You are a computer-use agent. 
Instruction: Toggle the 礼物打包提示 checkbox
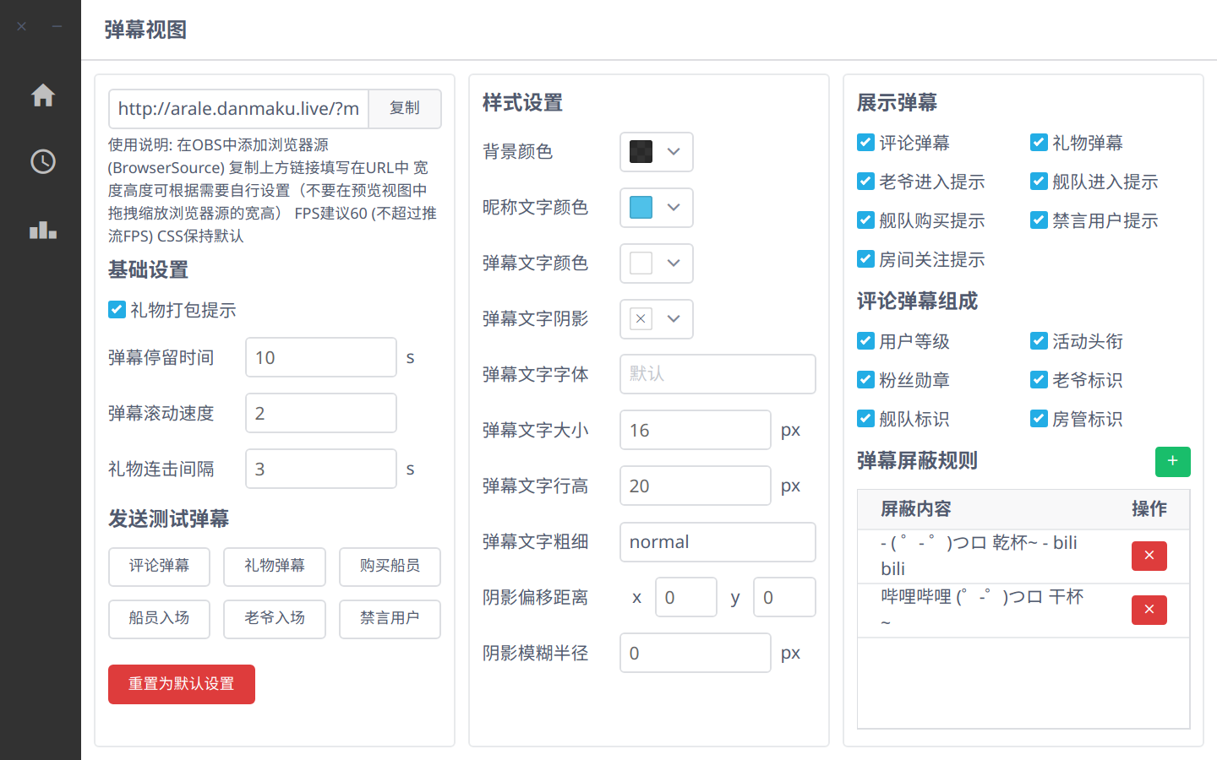[x=117, y=310]
